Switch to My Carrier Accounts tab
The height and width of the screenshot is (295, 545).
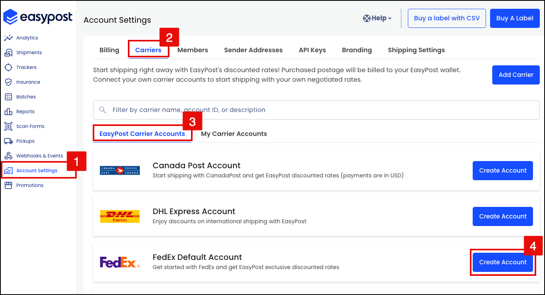[x=234, y=134]
